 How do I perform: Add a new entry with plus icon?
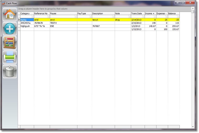tap(10, 29)
